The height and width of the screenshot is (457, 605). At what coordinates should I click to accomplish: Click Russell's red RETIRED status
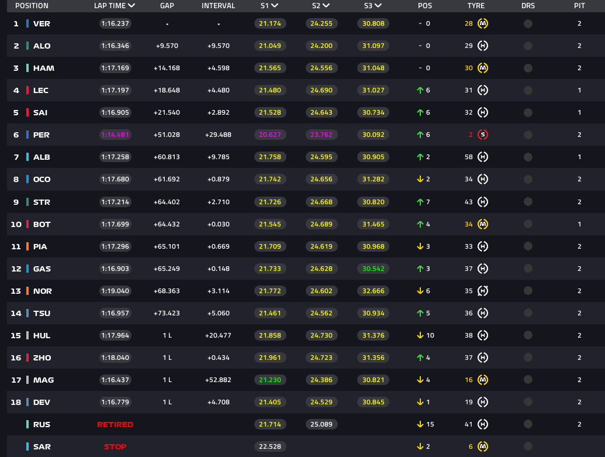tap(115, 424)
